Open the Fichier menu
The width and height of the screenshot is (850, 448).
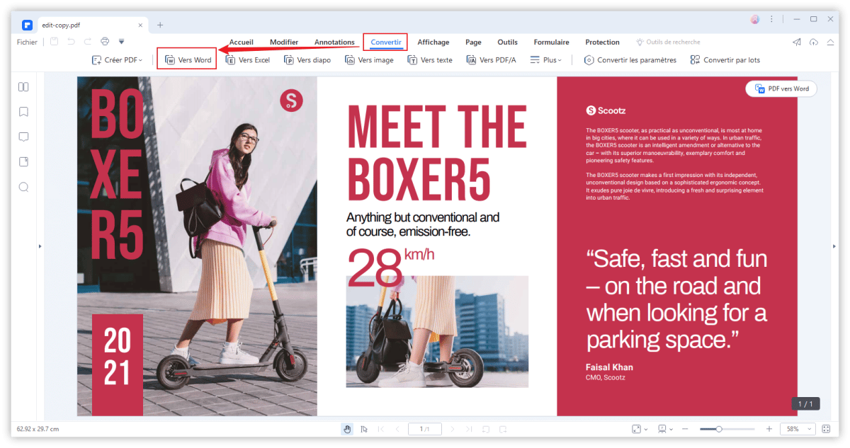click(27, 42)
